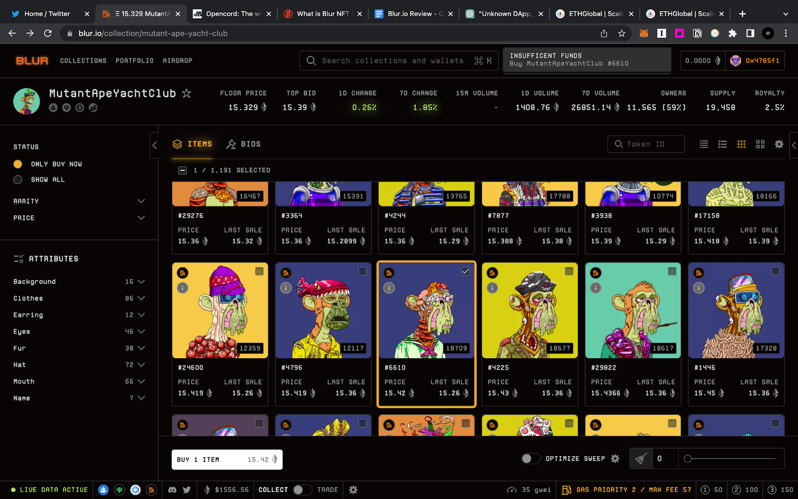Focus the Token ID search field

(x=646, y=144)
